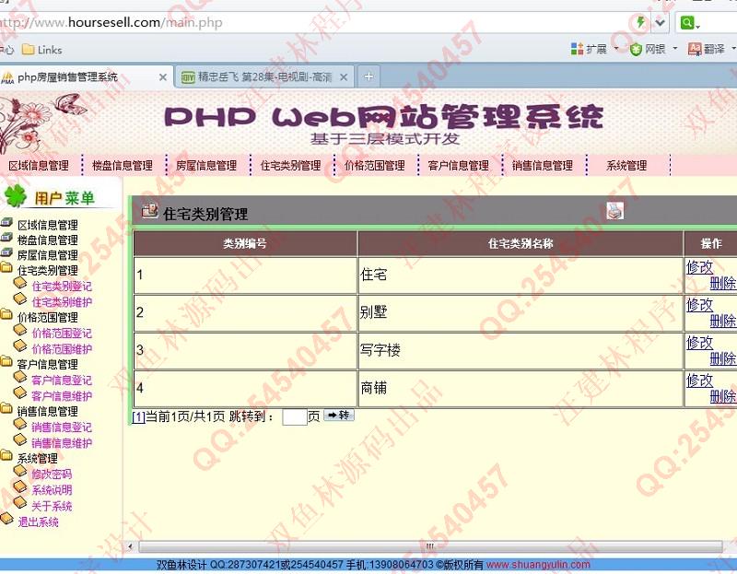Click the green search icon in browser toolbar

tap(687, 22)
